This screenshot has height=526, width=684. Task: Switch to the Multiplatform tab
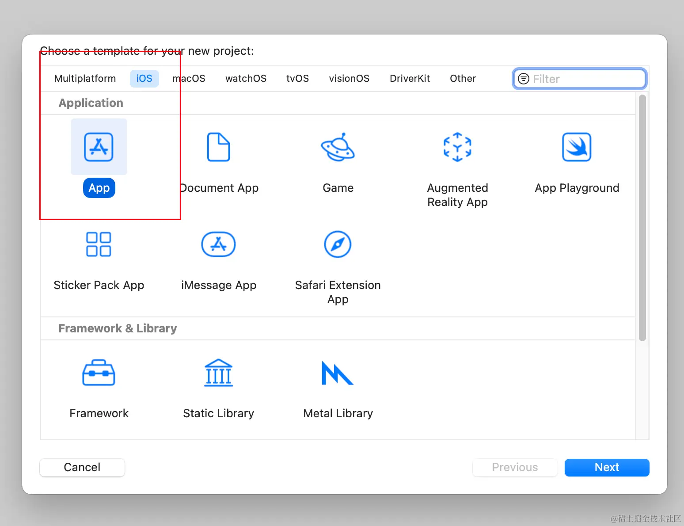pyautogui.click(x=85, y=78)
